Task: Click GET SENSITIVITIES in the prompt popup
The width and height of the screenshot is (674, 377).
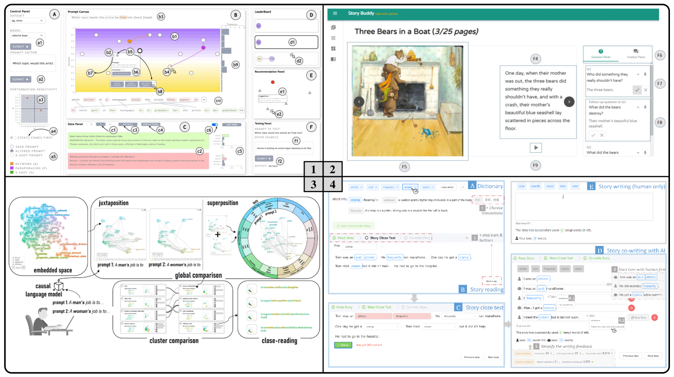Action: pos(121,73)
